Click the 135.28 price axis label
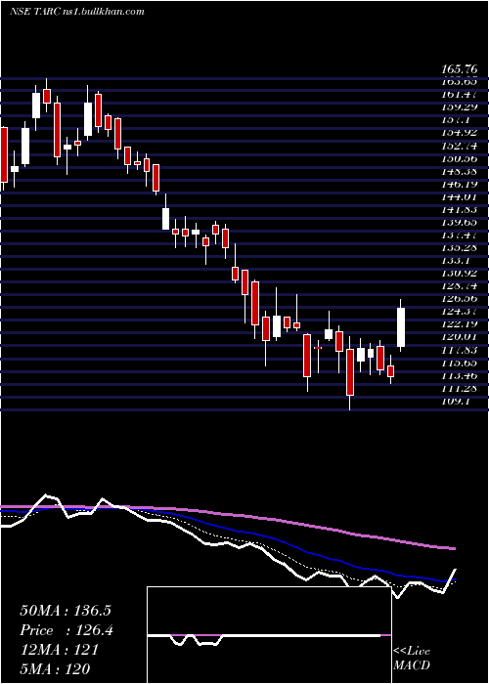This screenshot has height=684, width=489. coord(460,248)
